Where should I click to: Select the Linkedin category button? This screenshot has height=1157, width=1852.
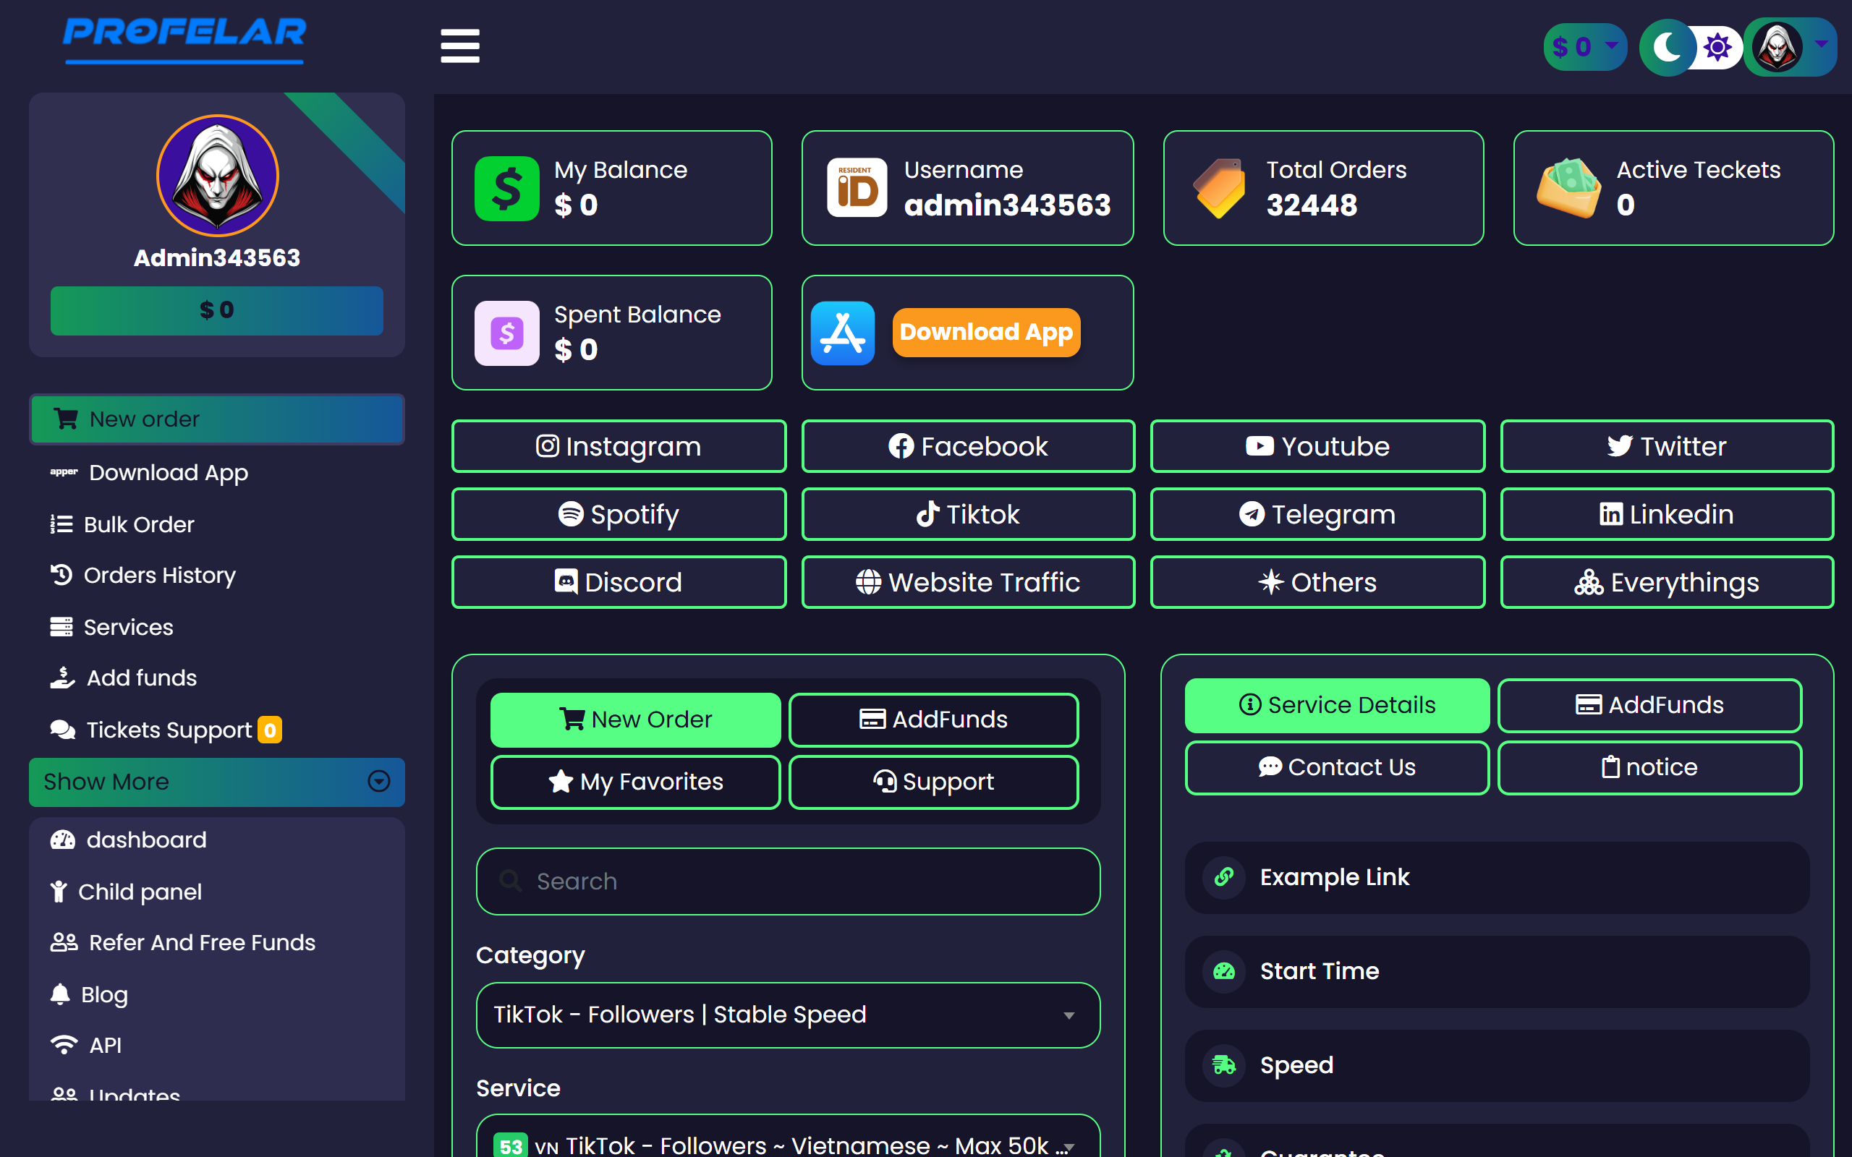(1667, 514)
